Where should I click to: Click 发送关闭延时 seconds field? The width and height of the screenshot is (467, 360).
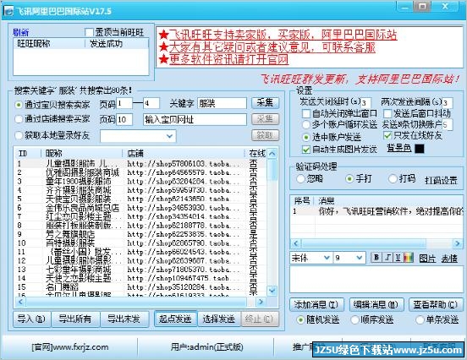click(366, 103)
